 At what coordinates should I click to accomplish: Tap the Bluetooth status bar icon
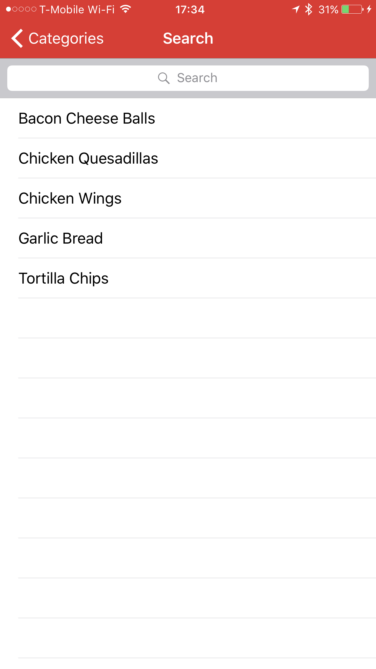(x=308, y=9)
